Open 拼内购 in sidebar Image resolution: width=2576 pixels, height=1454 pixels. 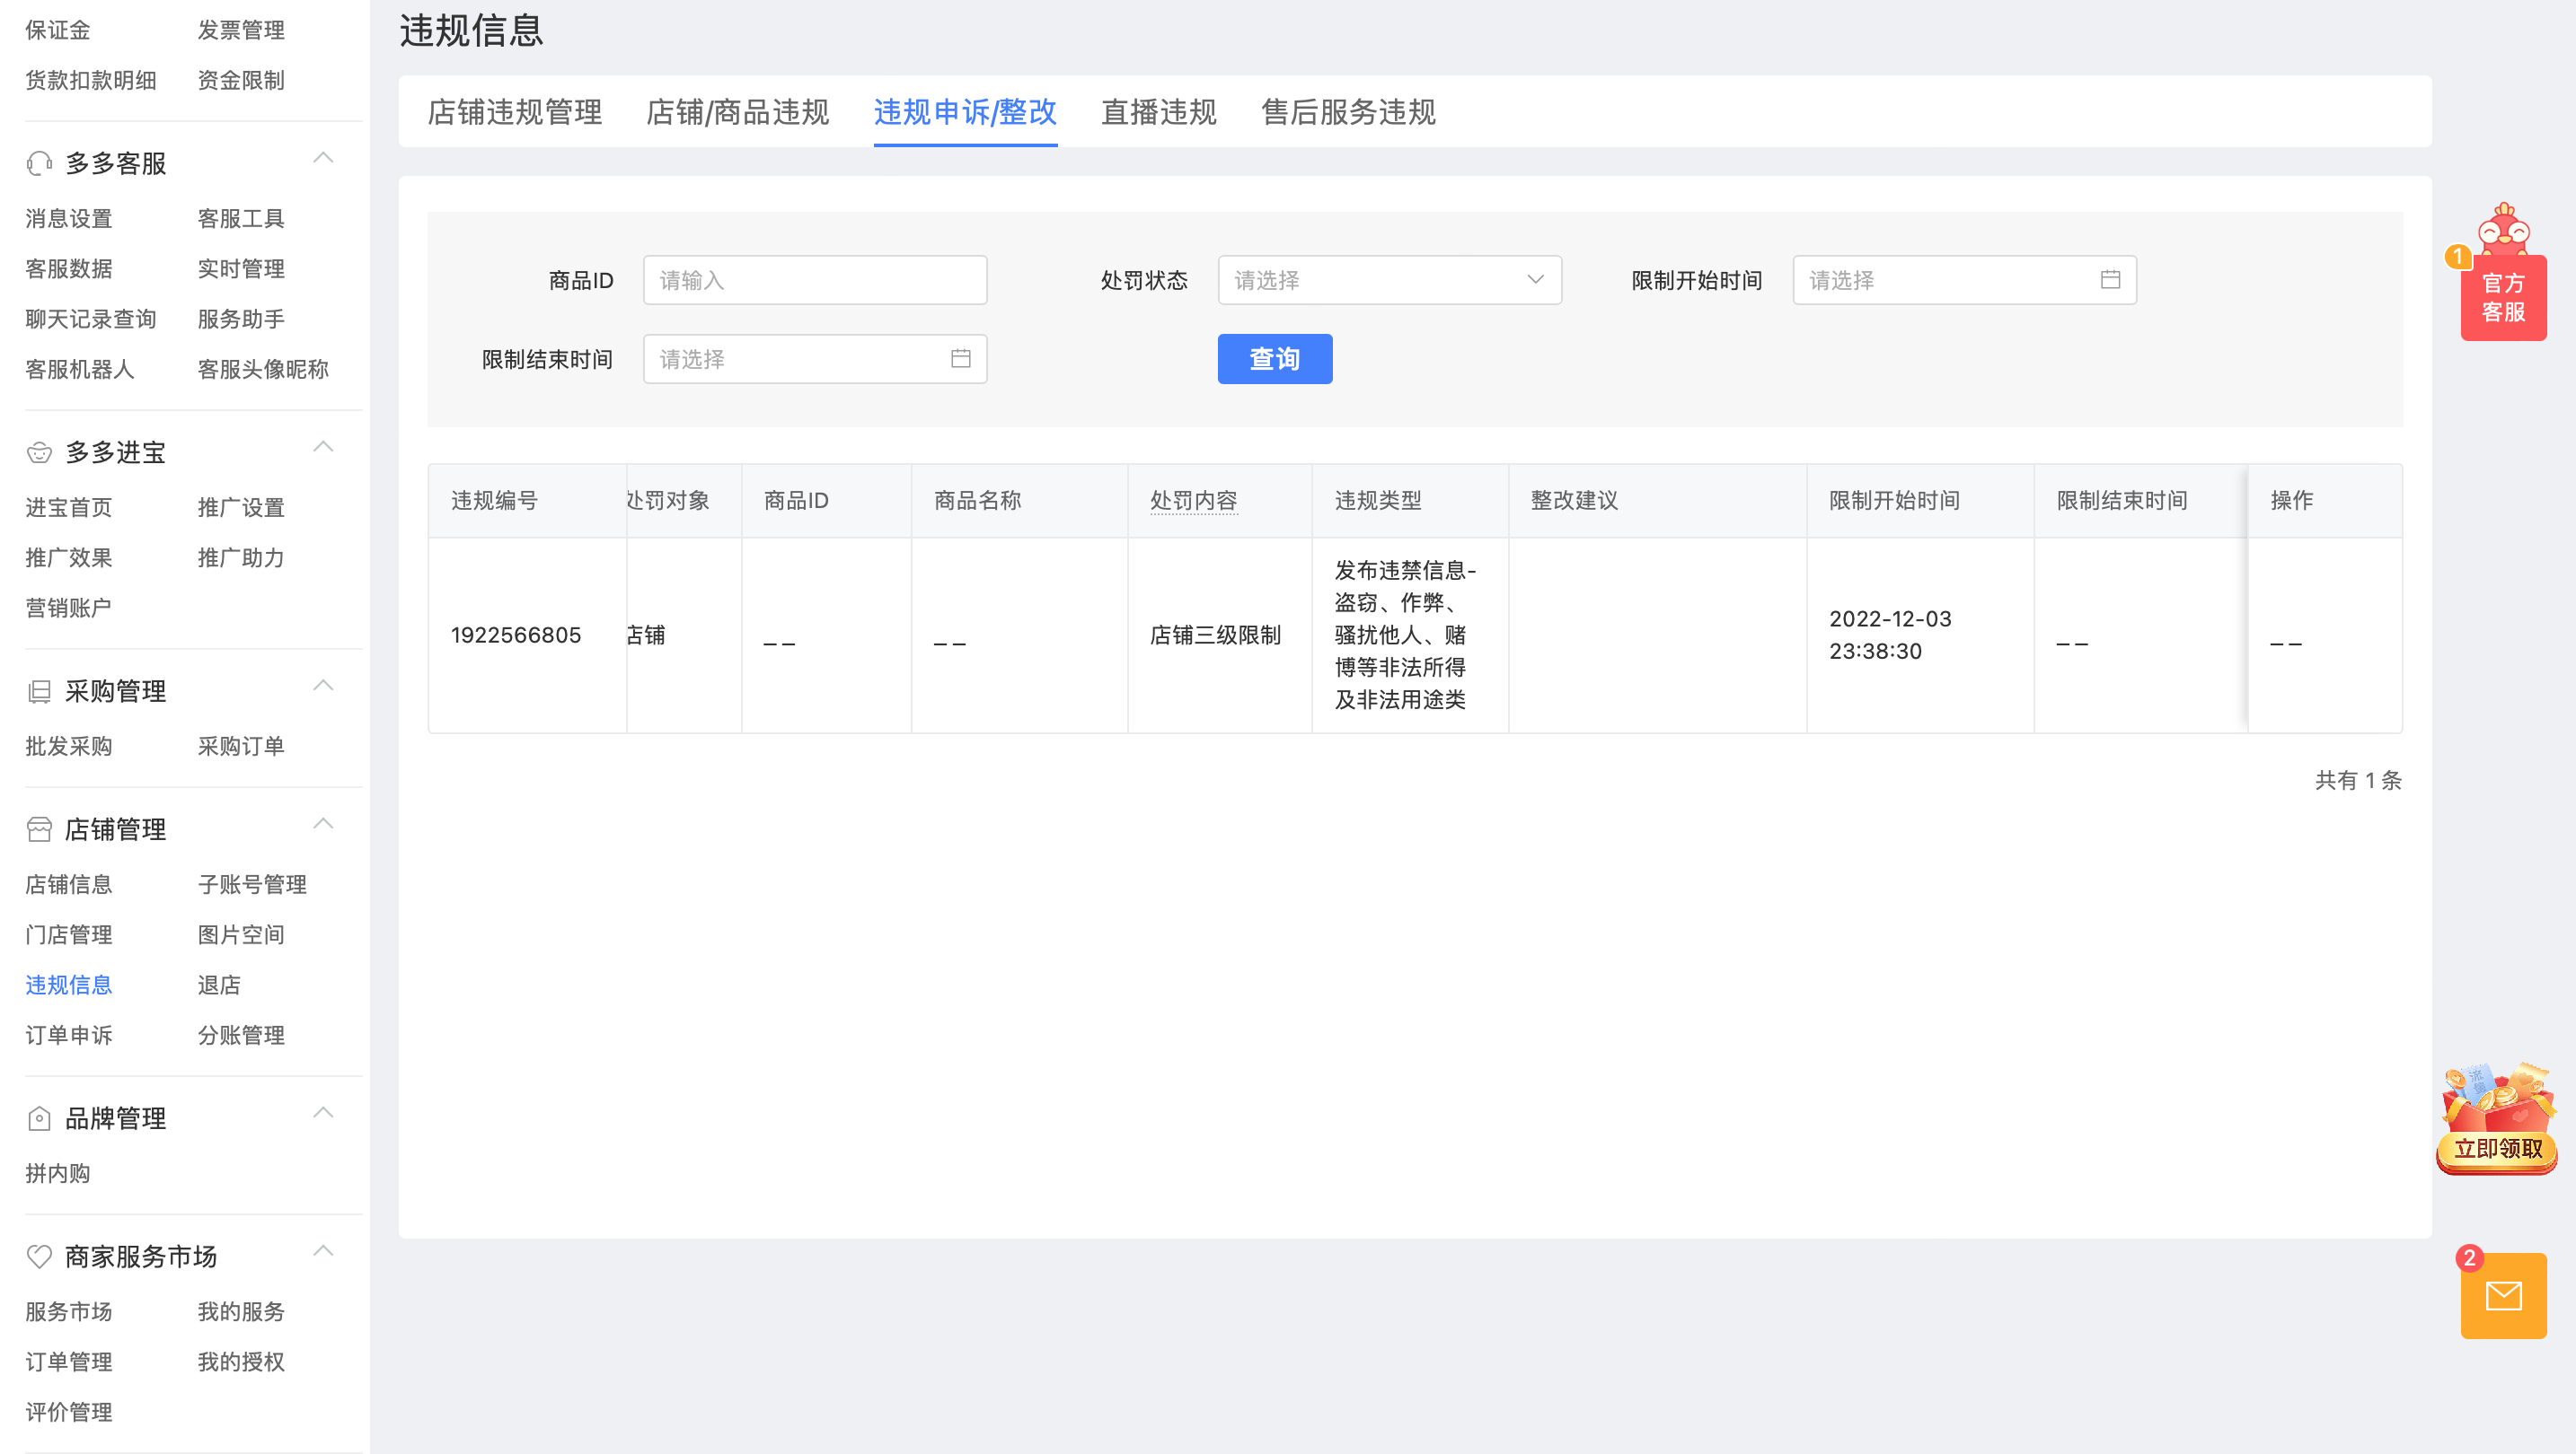coord(58,1173)
